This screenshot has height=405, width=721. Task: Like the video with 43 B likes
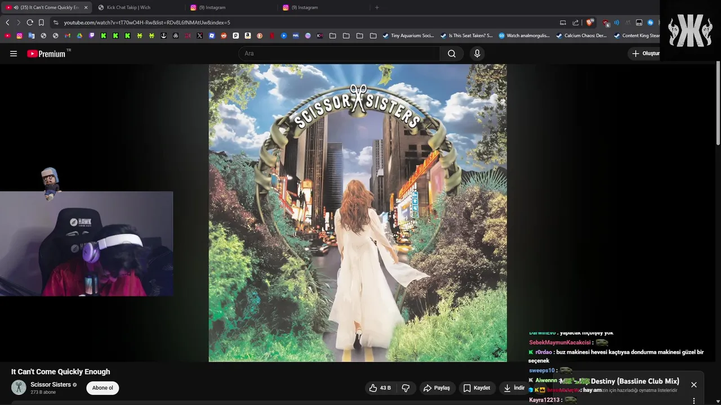[380, 388]
